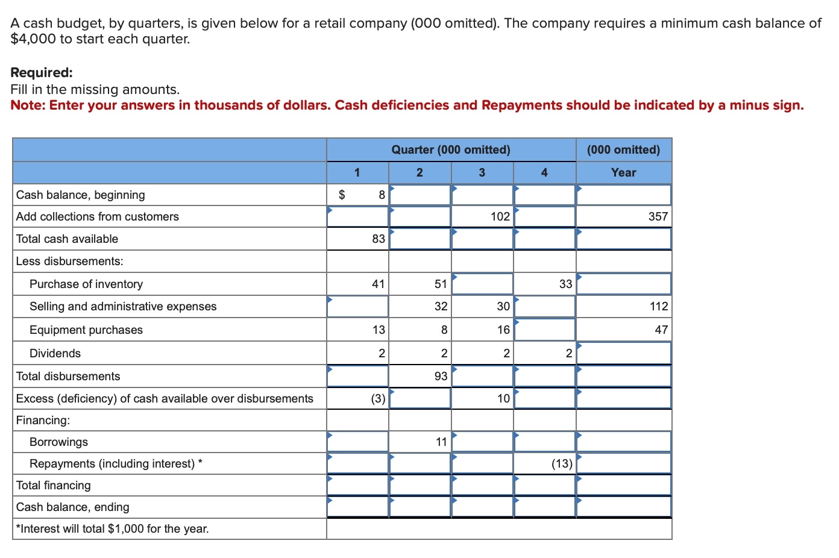The image size is (839, 558).
Task: Click Quarter 3 borrowings field
Action: [483, 442]
